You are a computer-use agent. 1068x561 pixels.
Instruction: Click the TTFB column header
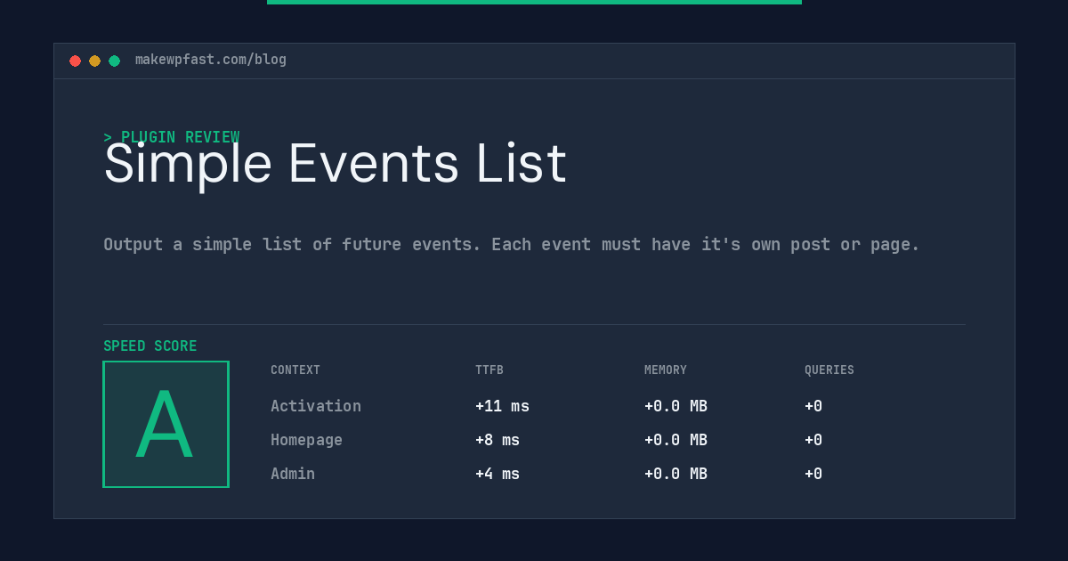click(x=489, y=370)
